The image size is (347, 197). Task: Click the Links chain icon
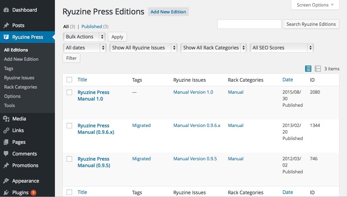(x=6, y=130)
